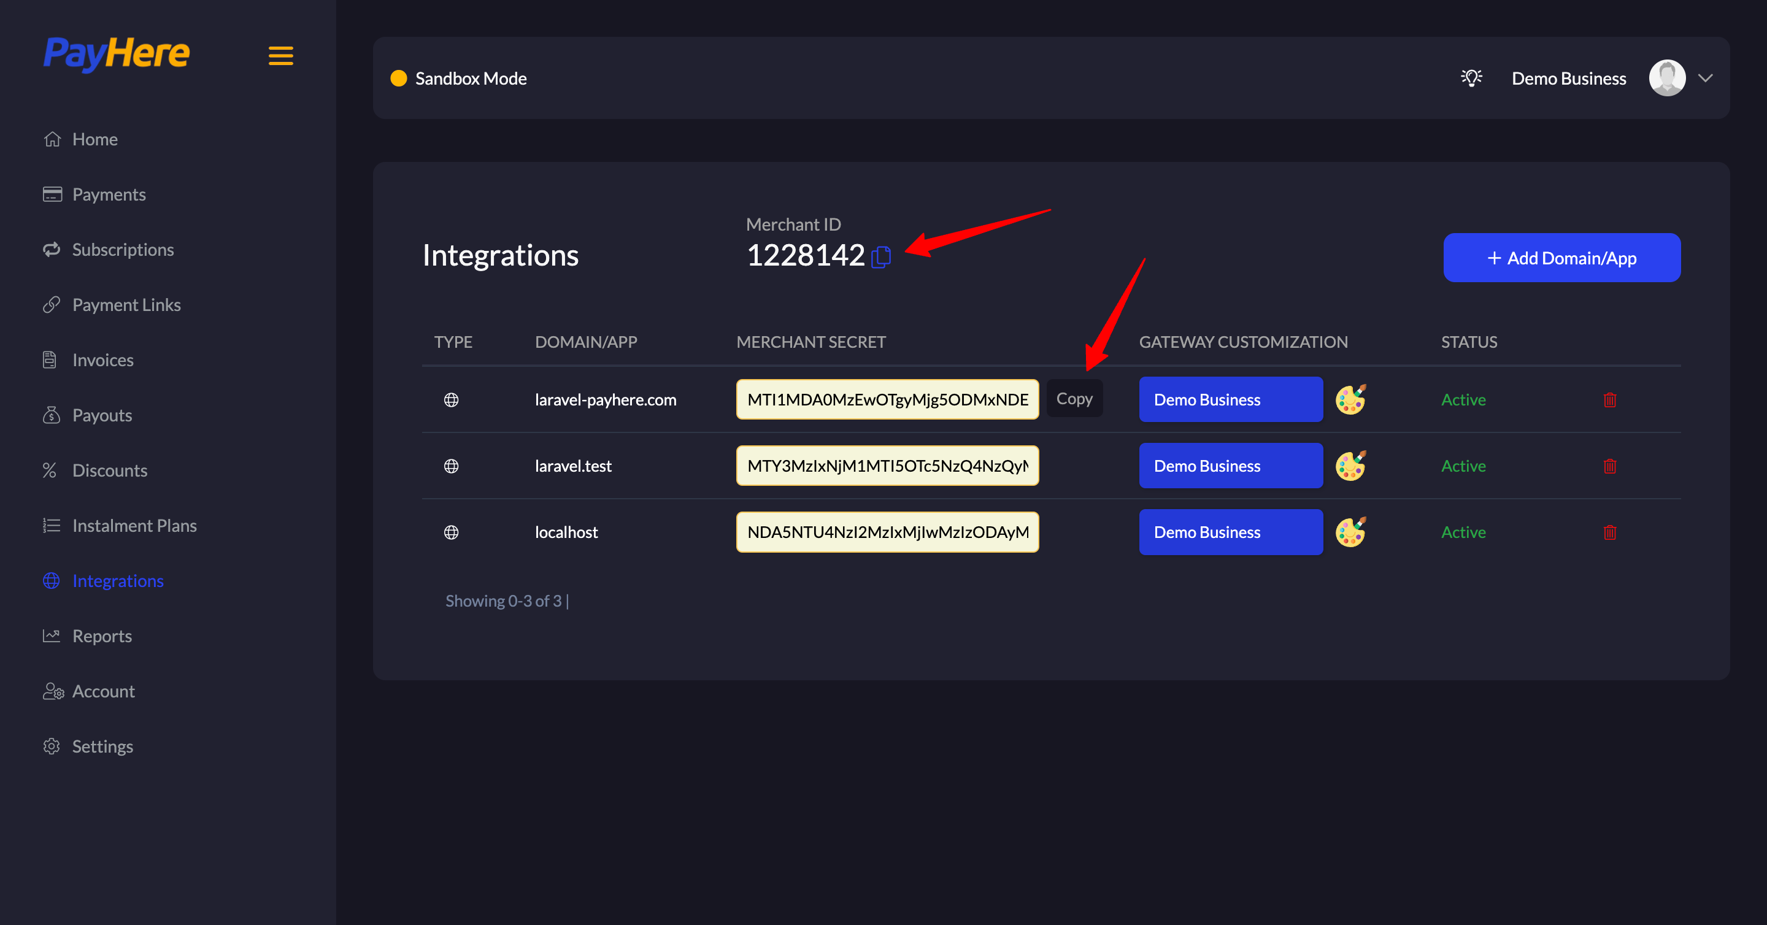The width and height of the screenshot is (1767, 925).
Task: Toggle the lightbulb theme icon
Action: [x=1471, y=78]
